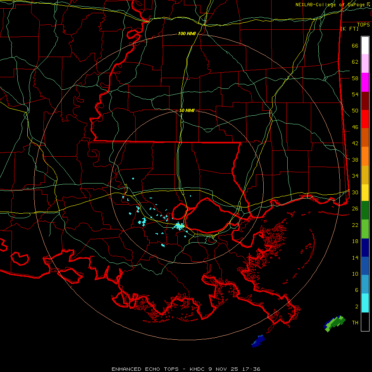Click the '54' legend value
The image size is (372, 372).
tap(355, 94)
